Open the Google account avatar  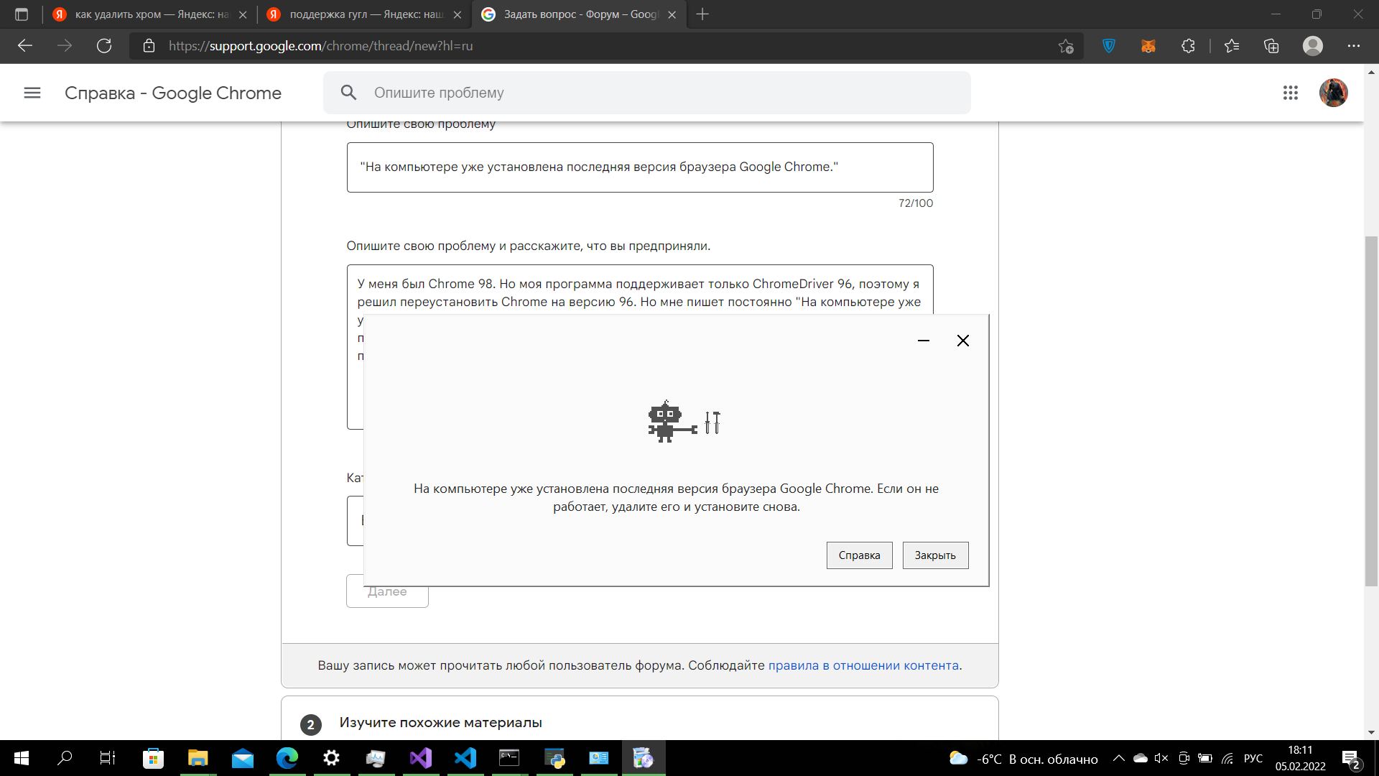(x=1334, y=93)
